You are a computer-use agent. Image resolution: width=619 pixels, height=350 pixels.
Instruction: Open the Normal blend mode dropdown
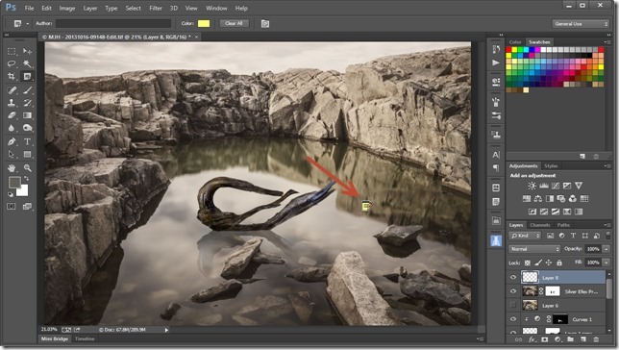coord(534,249)
